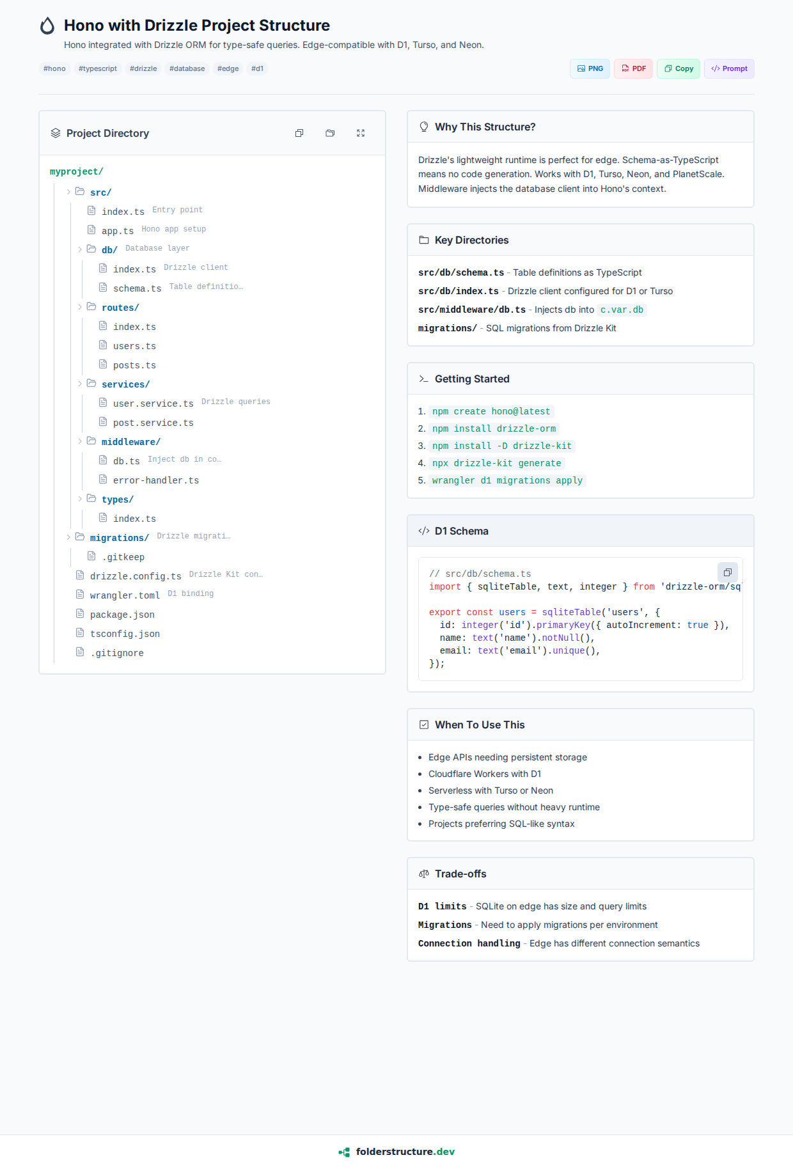This screenshot has width=793, height=1169.
Task: Download as PNG
Action: tap(590, 68)
